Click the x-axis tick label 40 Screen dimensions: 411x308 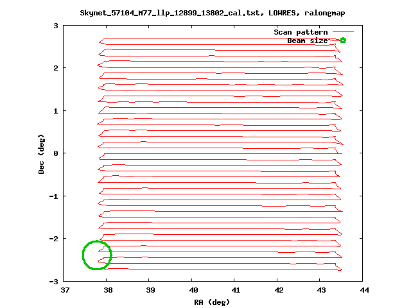(x=193, y=290)
